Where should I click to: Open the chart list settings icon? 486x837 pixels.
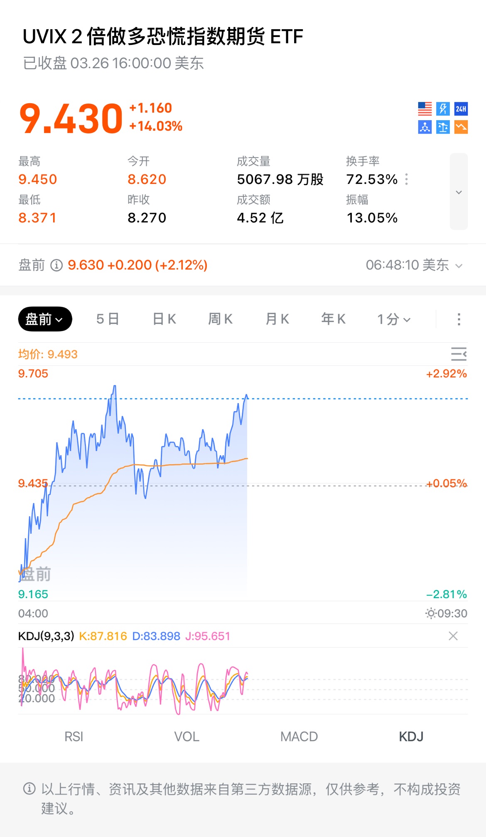tap(459, 354)
